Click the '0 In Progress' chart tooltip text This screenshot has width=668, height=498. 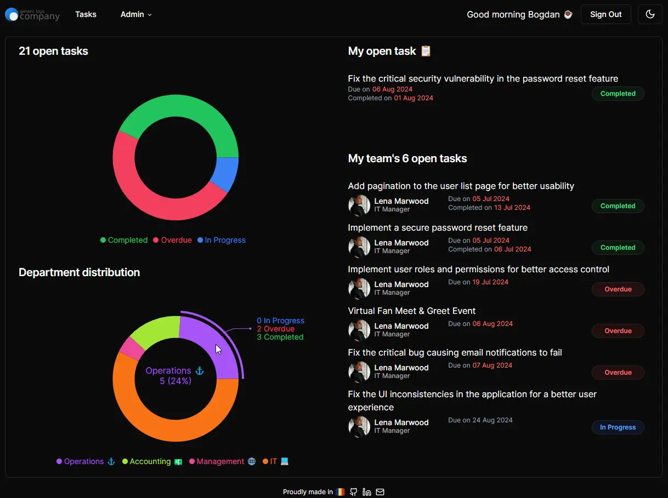tap(280, 320)
